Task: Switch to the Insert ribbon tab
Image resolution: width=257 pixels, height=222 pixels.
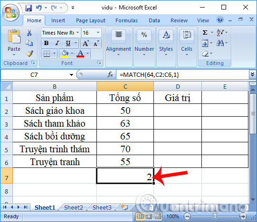Action: (58, 20)
